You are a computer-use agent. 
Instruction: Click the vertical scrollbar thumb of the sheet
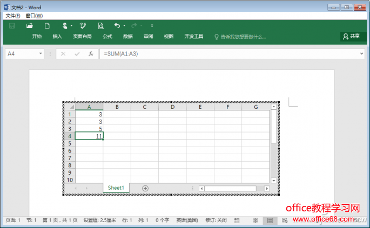274,127
